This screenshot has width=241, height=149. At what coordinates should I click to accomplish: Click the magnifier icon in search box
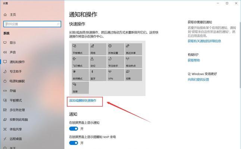[x=58, y=24]
